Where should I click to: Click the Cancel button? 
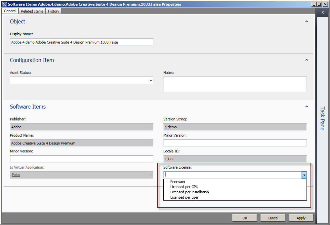[x=273, y=218]
